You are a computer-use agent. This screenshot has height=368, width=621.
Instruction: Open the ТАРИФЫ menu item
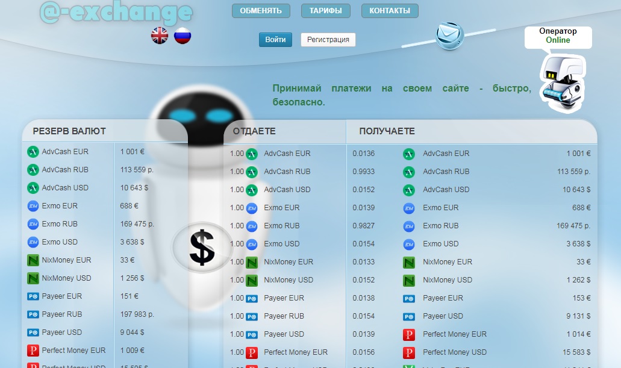click(x=325, y=11)
